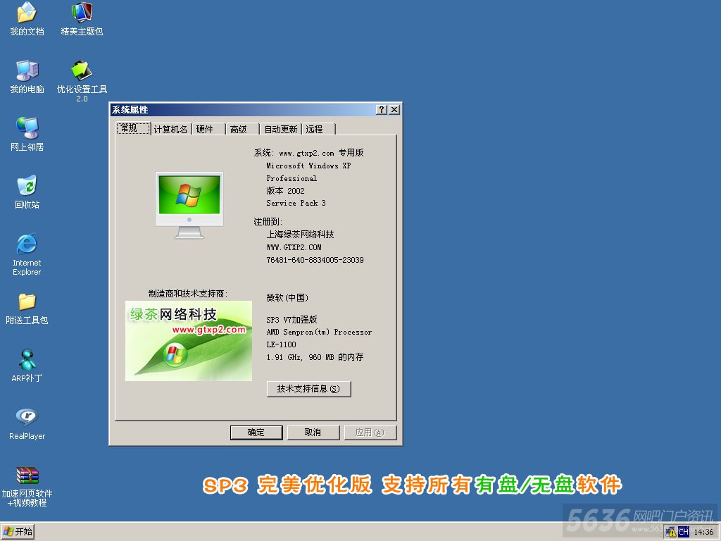Select the 优化设置工具 2.0 icon
Image resolution: width=721 pixels, height=541 pixels.
pyautogui.click(x=82, y=81)
